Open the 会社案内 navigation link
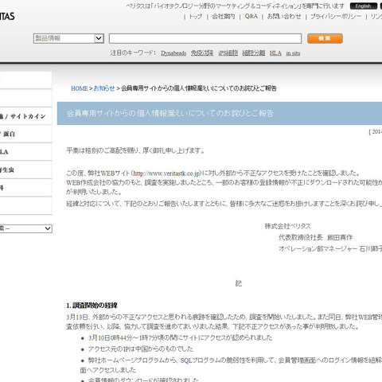 [x=224, y=17]
